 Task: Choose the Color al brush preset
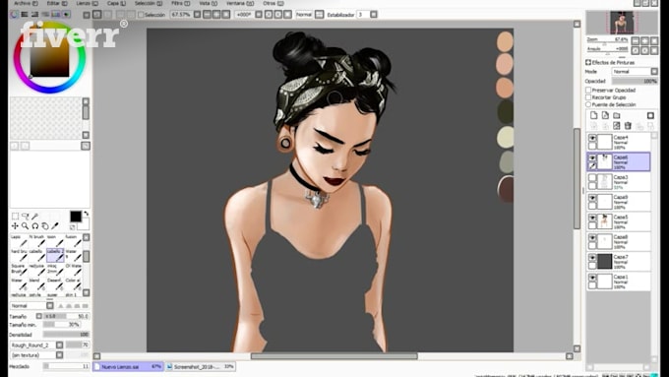pos(74,283)
